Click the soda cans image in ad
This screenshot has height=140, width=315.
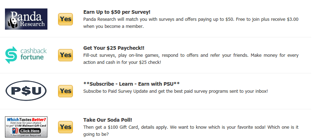coord(15,131)
